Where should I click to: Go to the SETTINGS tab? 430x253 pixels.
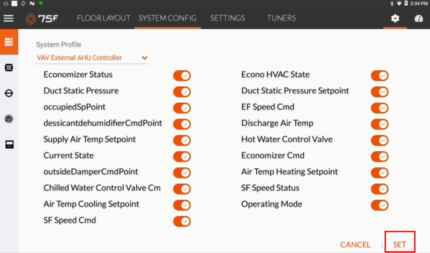pos(227,18)
